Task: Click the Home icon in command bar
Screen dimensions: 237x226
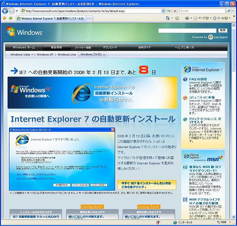Action: tap(168, 18)
